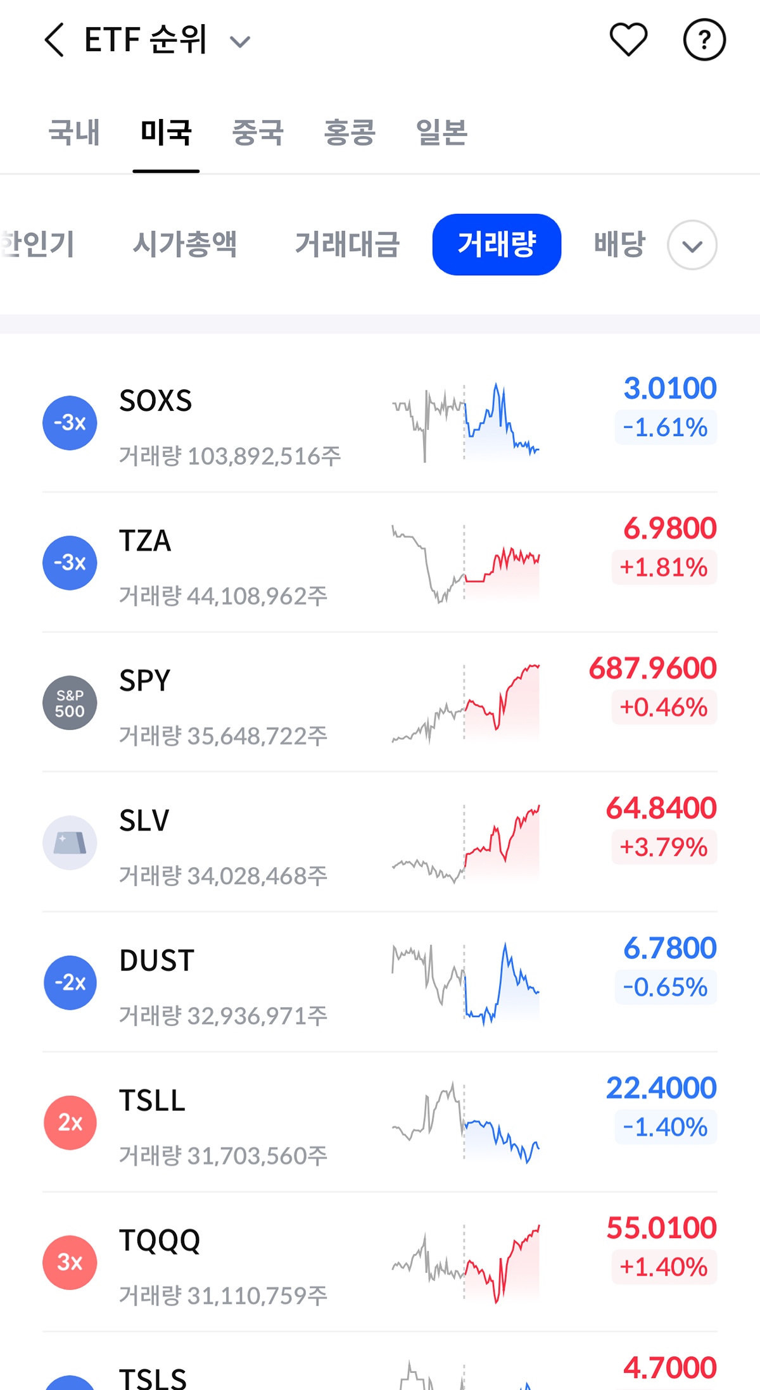Image resolution: width=760 pixels, height=1390 pixels.
Task: Switch to the 중국 tab
Action: pyautogui.click(x=258, y=132)
